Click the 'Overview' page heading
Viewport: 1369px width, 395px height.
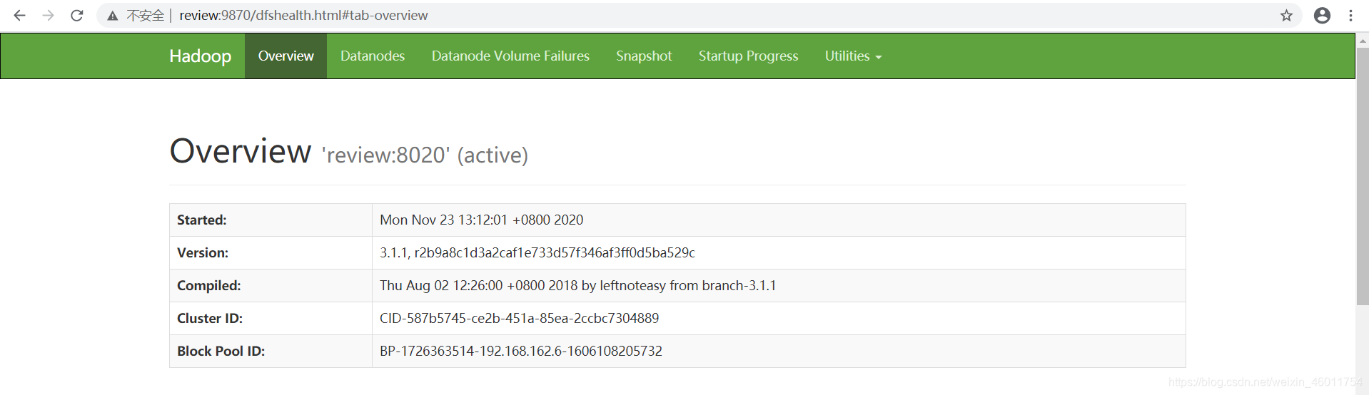241,151
